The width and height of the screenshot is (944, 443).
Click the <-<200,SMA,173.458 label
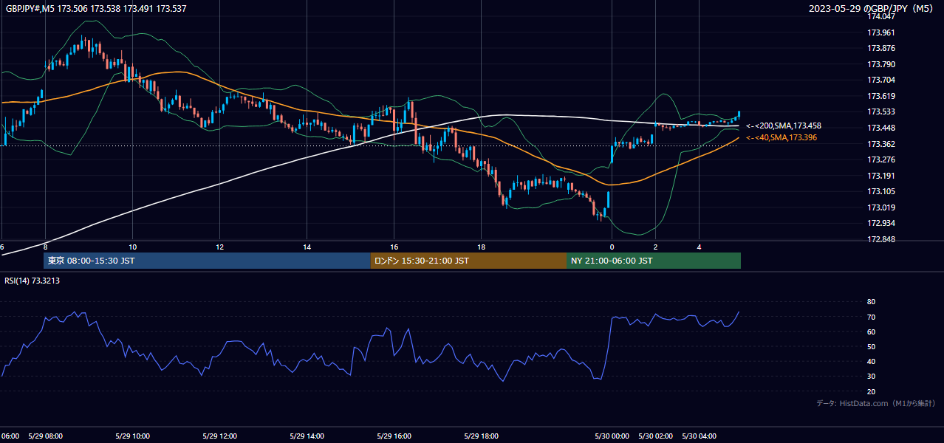pos(784,126)
